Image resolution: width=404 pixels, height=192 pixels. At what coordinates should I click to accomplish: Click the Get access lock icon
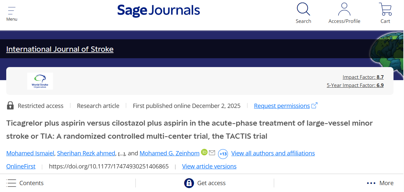189,183
